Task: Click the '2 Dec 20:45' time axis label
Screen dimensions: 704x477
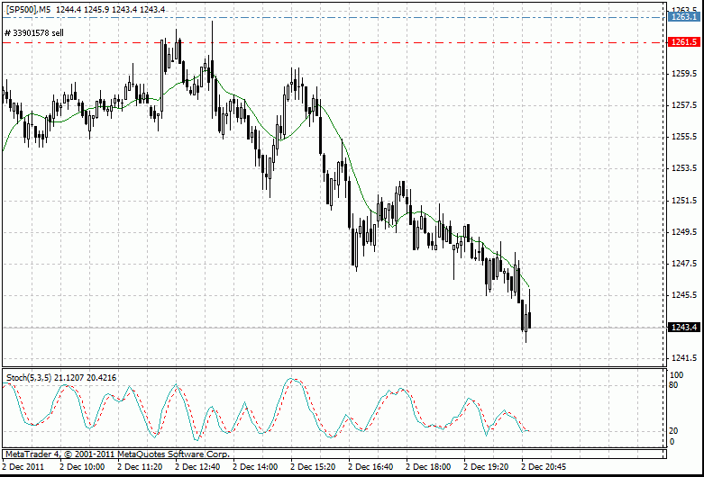Action: click(544, 467)
